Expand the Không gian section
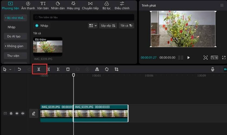Image resolution: width=227 pixels, height=135 pixels. (x=15, y=46)
